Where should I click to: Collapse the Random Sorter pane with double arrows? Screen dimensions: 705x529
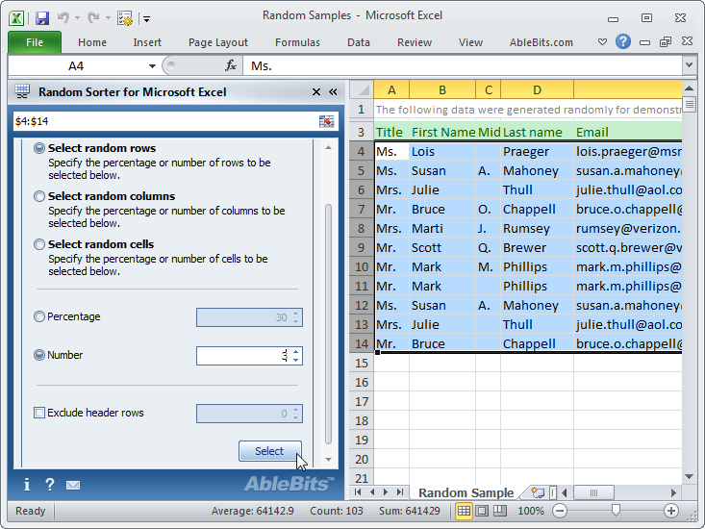pos(333,92)
